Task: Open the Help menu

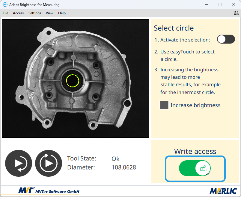Action: point(62,13)
